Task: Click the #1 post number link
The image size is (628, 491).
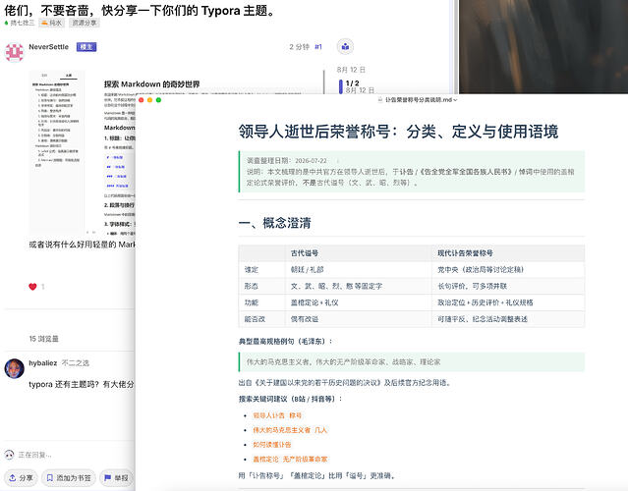Action: tap(318, 47)
